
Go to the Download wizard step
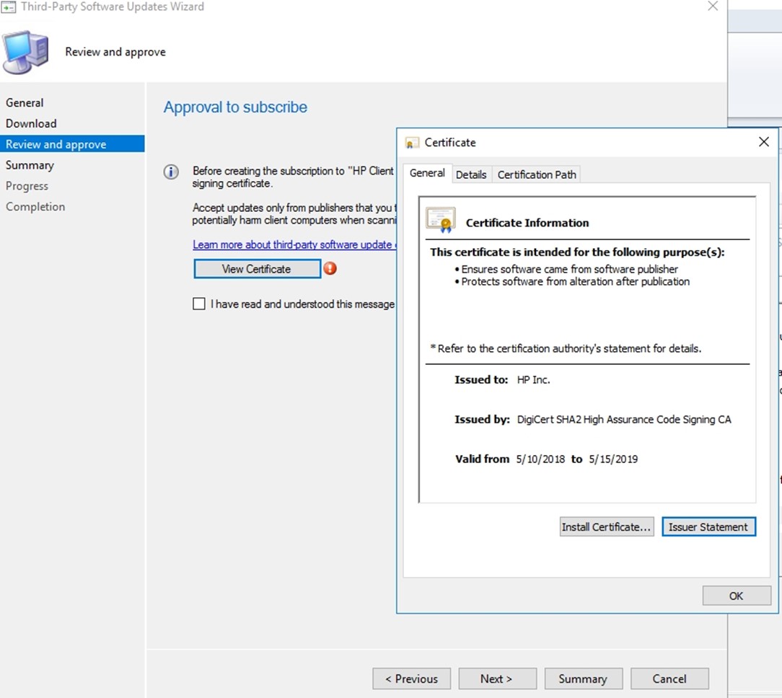coord(31,123)
